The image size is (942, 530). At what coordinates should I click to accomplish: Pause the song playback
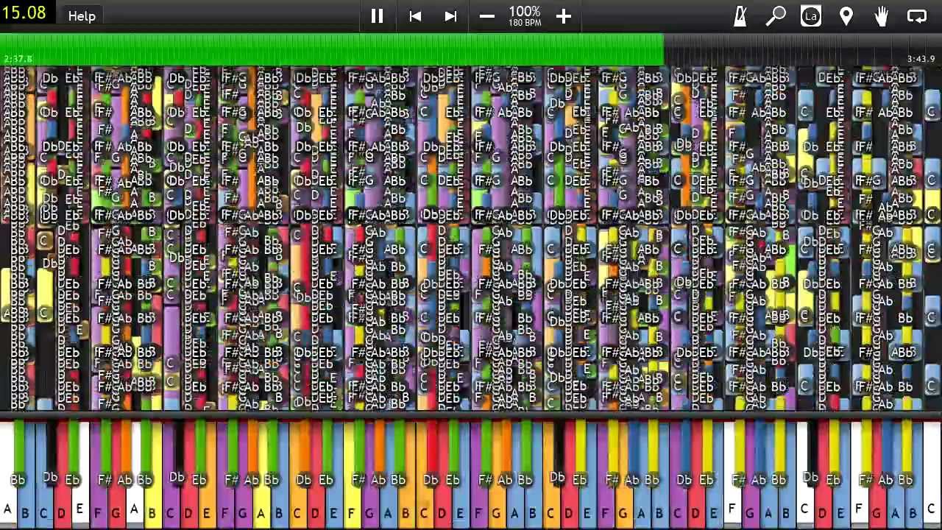[377, 16]
